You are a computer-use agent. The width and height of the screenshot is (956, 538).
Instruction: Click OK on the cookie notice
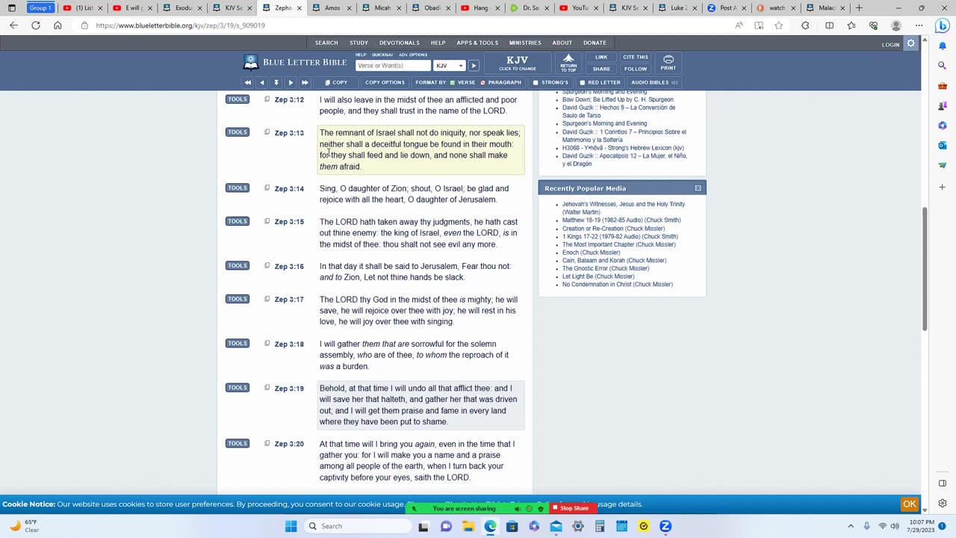click(x=909, y=504)
